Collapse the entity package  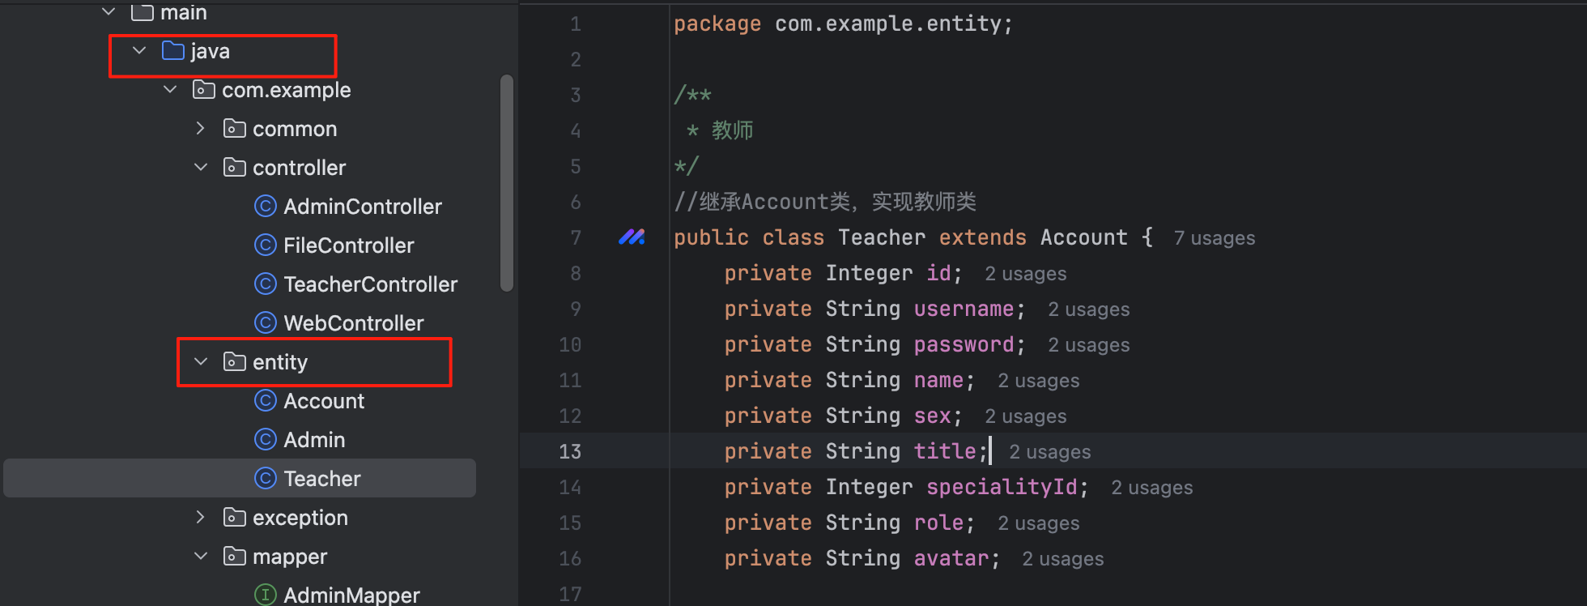coord(201,362)
